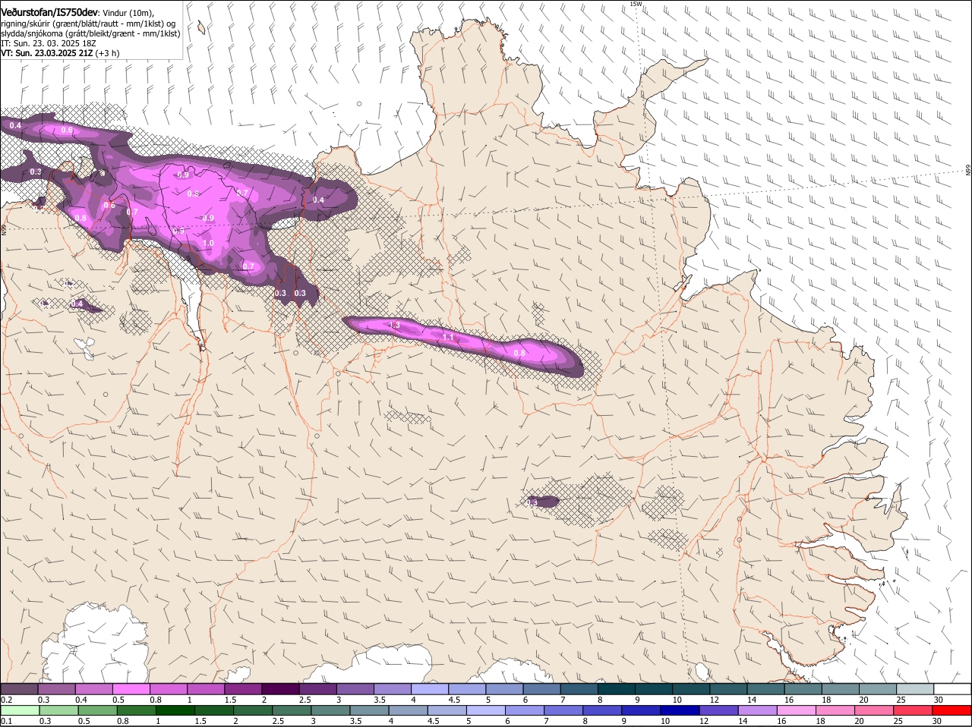Pick the pale green swatch above '0.1' in lower legend
The height and width of the screenshot is (727, 972).
coord(20,710)
